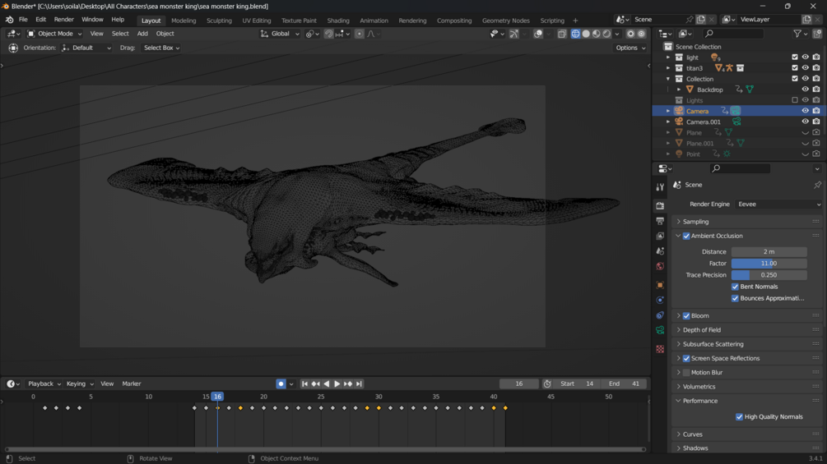The image size is (827, 464).
Task: Adjust the Ambient Occlusion Factor slider
Action: (x=769, y=264)
